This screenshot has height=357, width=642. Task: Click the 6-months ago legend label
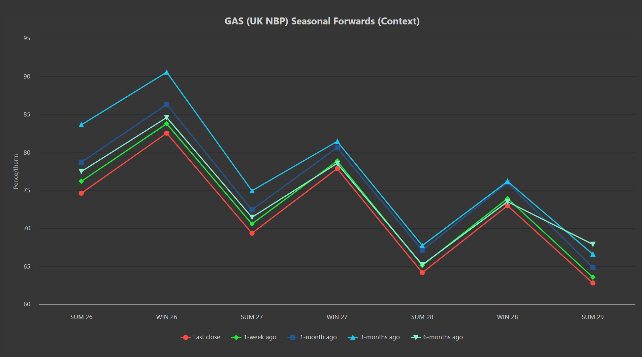click(x=443, y=337)
